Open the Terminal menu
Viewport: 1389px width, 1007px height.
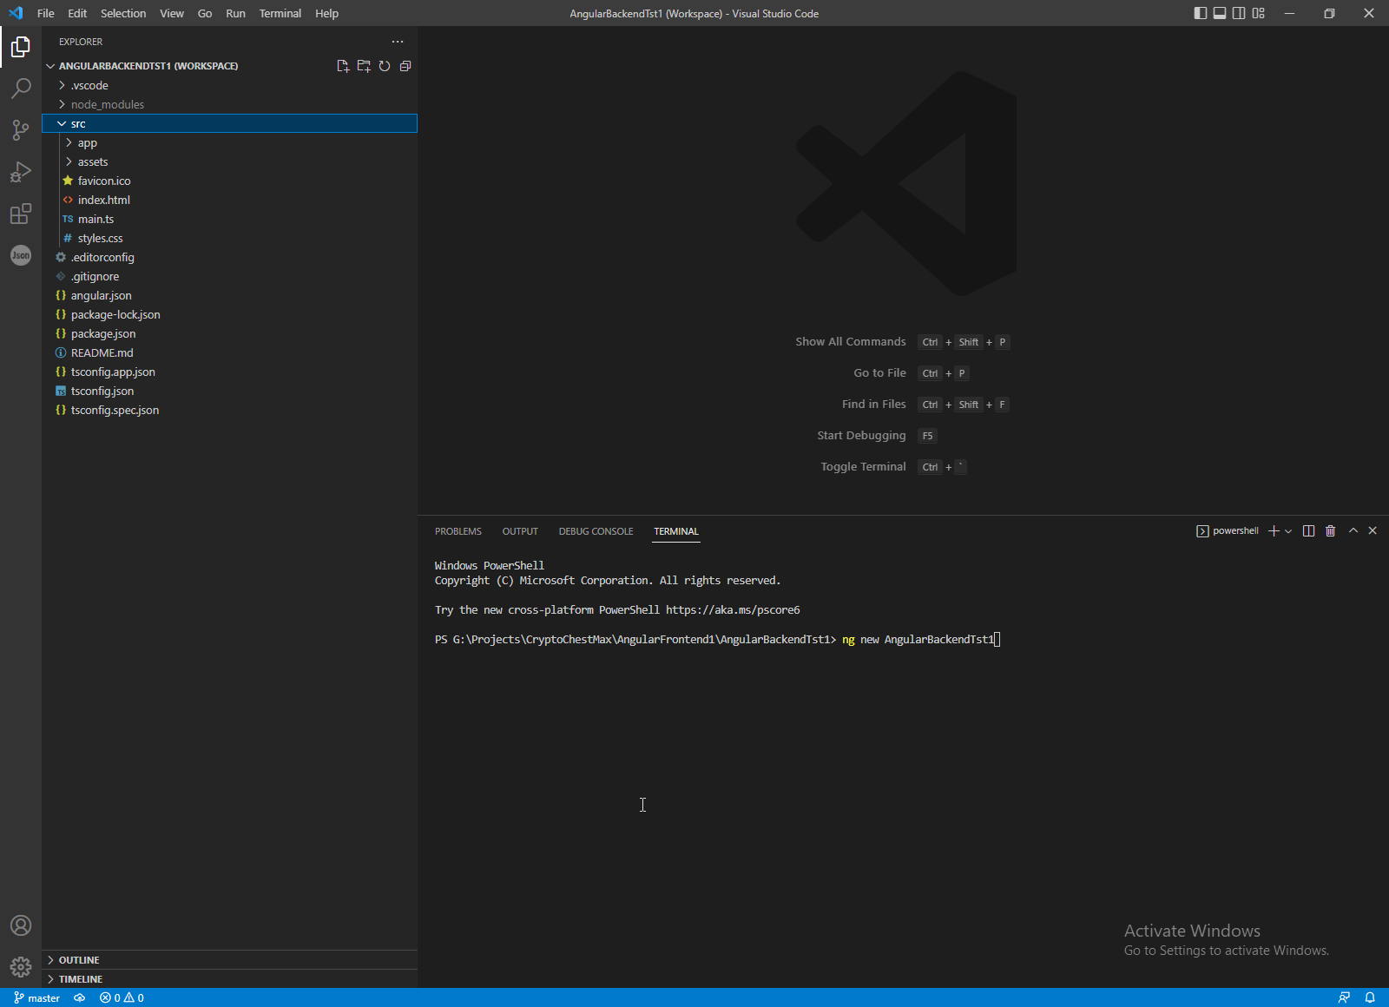click(280, 13)
